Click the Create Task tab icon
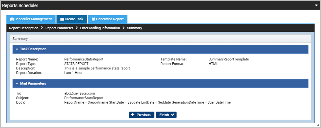The height and width of the screenshot is (128, 321). pos(62,19)
